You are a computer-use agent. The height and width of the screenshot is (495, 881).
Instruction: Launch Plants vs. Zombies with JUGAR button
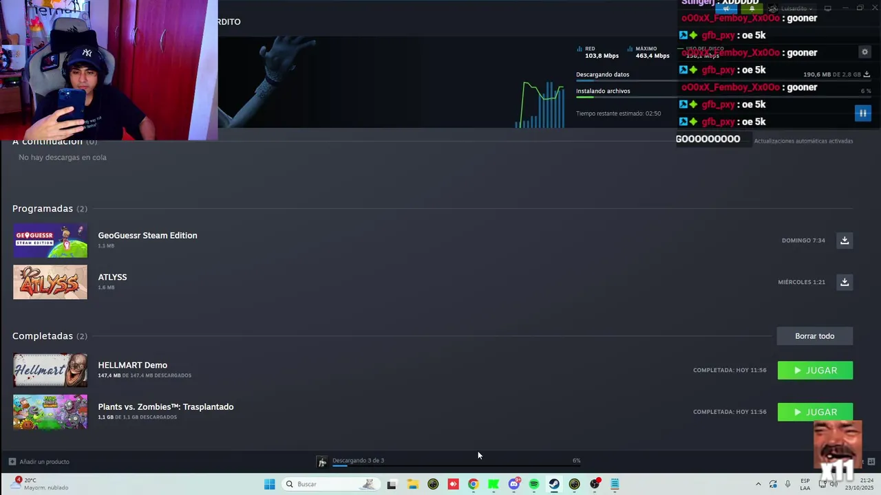(815, 412)
